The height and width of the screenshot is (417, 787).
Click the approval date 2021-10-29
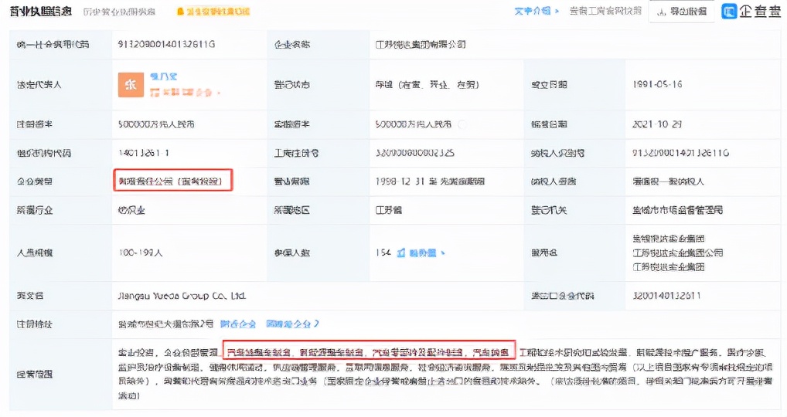pos(657,124)
